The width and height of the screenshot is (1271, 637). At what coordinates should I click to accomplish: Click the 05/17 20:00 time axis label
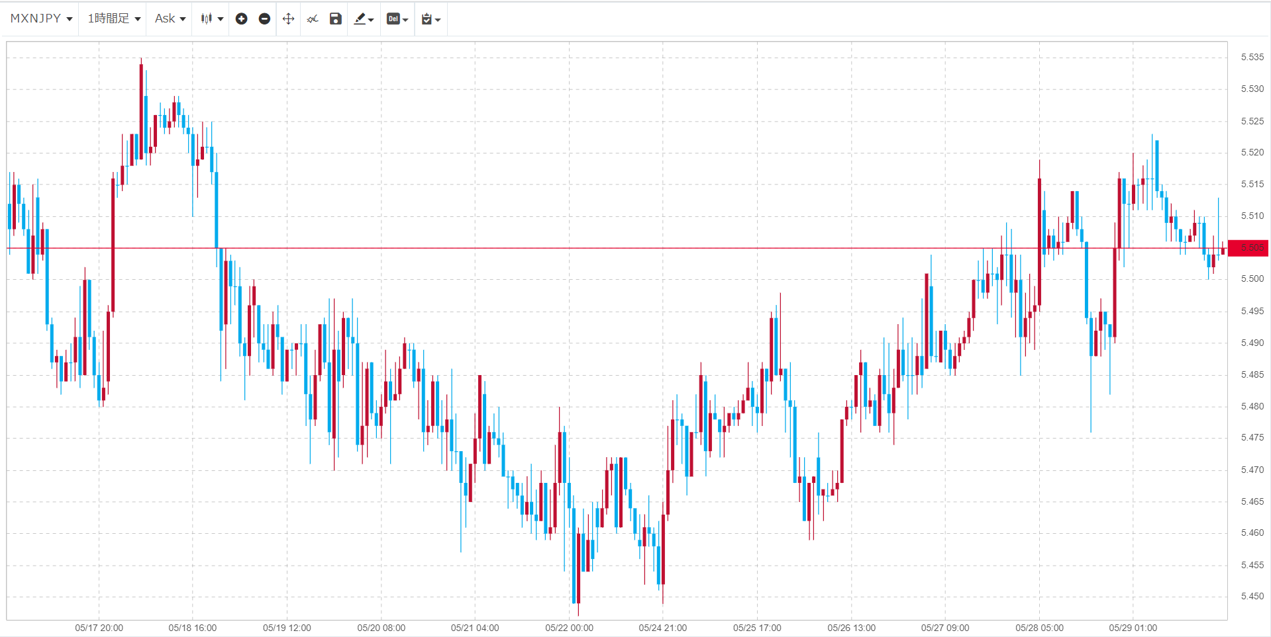[99, 628]
